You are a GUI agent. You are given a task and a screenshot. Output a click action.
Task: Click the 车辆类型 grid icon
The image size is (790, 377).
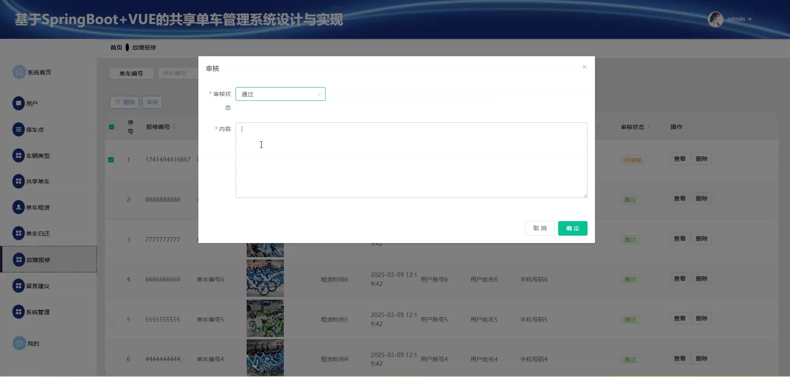(19, 155)
